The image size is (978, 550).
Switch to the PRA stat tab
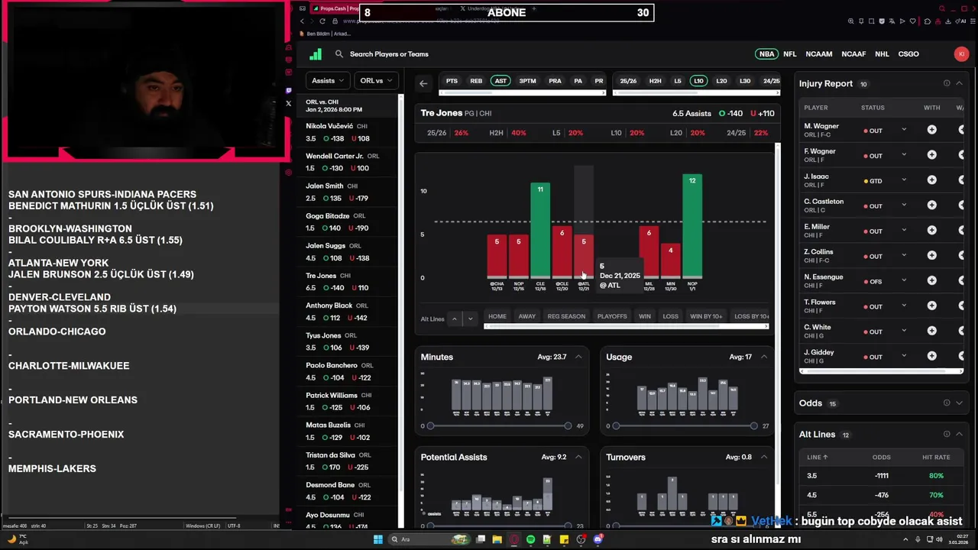pyautogui.click(x=555, y=81)
